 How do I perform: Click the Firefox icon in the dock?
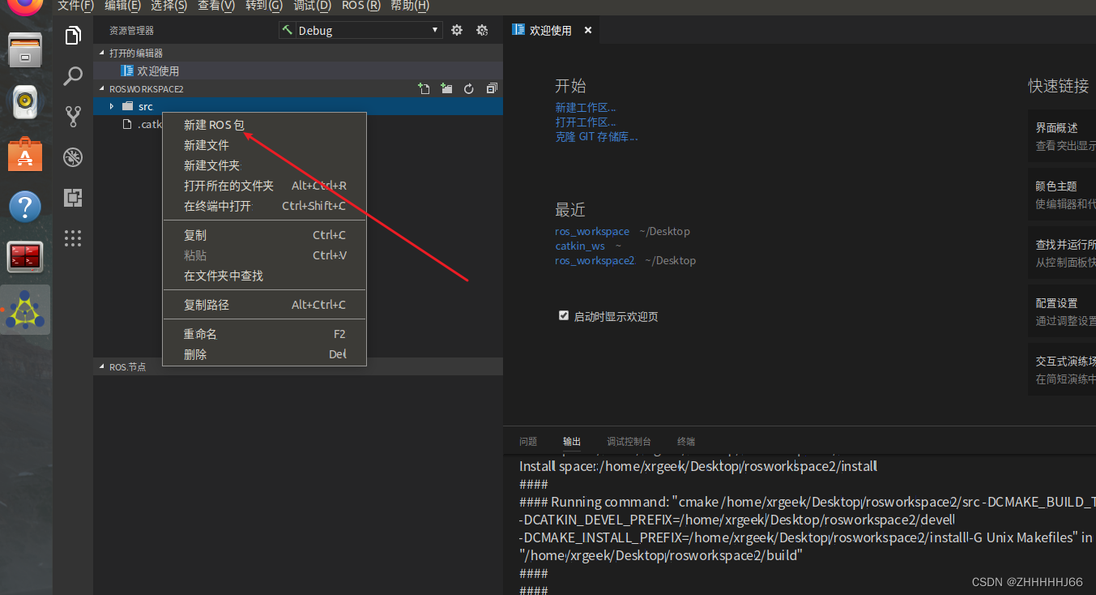tap(25, 6)
